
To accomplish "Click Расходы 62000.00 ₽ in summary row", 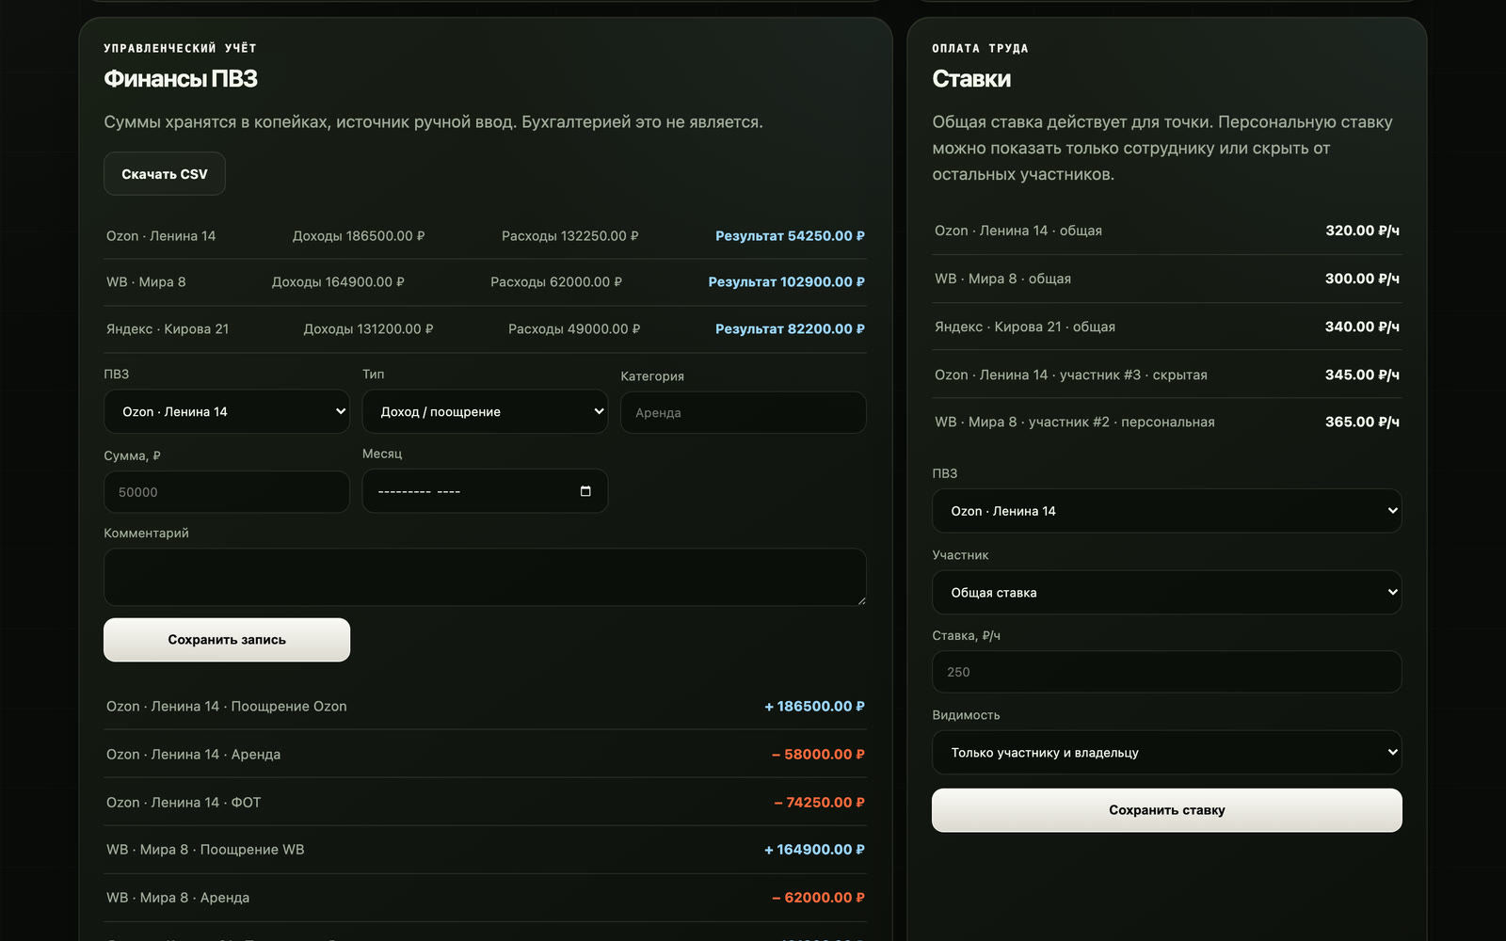I will click(556, 282).
